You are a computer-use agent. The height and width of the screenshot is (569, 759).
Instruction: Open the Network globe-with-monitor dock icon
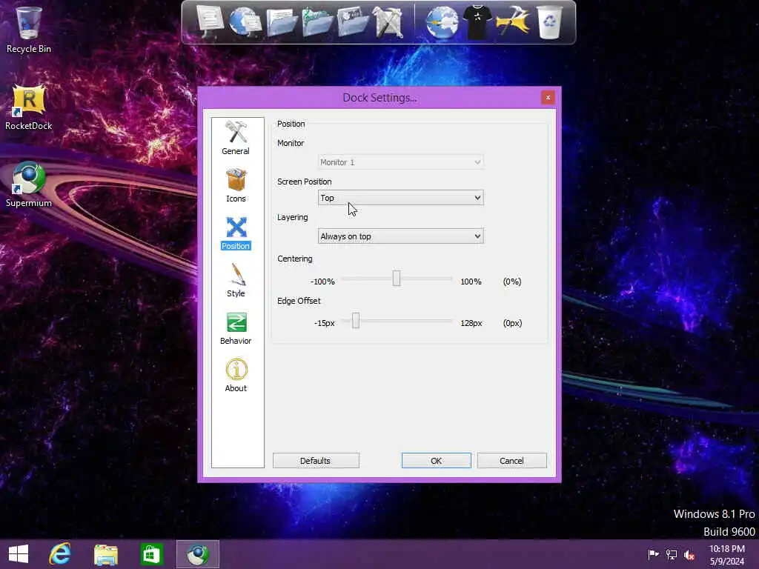tap(245, 21)
